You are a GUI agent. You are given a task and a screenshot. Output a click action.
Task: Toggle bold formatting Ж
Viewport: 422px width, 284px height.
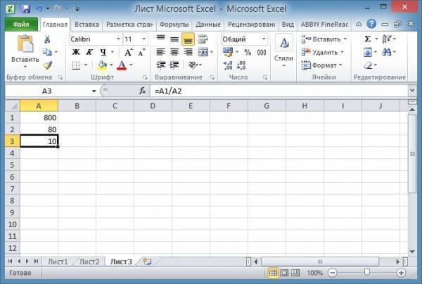tap(75, 52)
